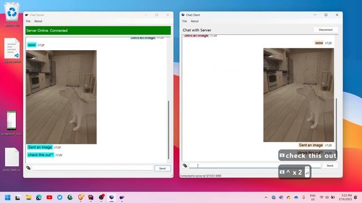Open File menu in Chat Server window
This screenshot has height=203, width=362.
pyautogui.click(x=28, y=21)
